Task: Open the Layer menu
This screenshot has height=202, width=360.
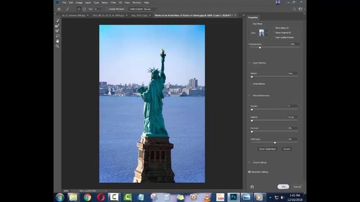Action: [x=88, y=2]
